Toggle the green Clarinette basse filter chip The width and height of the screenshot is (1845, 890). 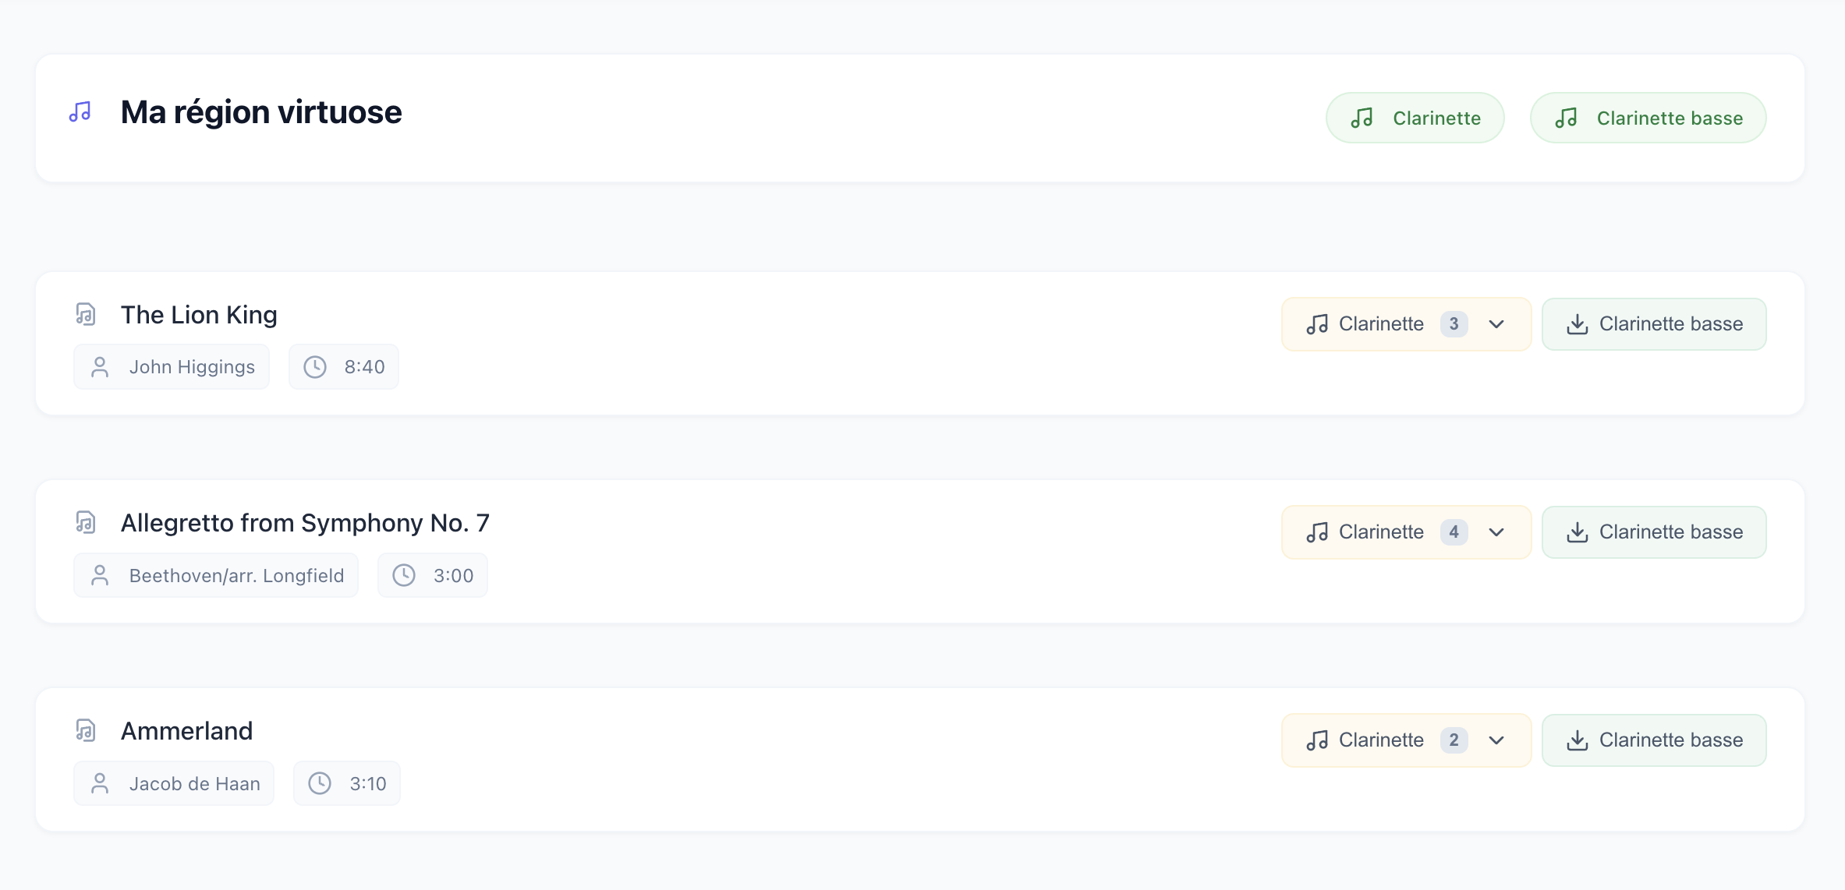pos(1648,118)
